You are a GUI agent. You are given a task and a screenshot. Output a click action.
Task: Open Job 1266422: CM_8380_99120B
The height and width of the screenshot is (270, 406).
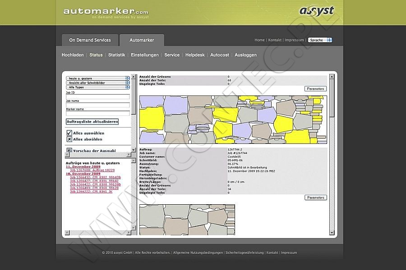95,184
